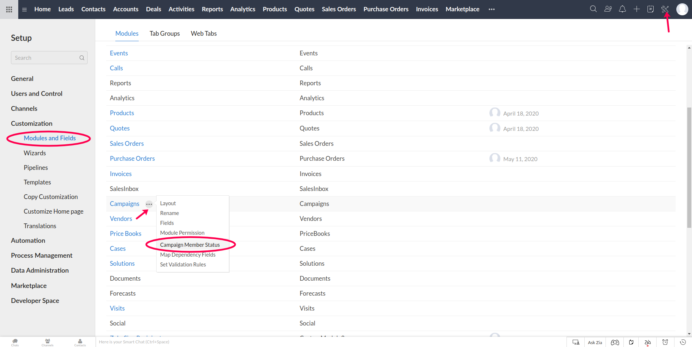
Task: Open the Events module link
Action: (x=119, y=53)
